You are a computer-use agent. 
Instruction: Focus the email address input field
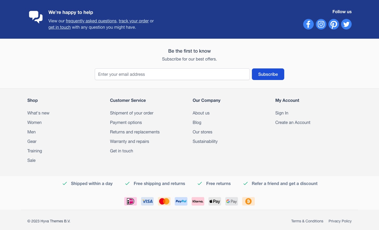(172, 74)
